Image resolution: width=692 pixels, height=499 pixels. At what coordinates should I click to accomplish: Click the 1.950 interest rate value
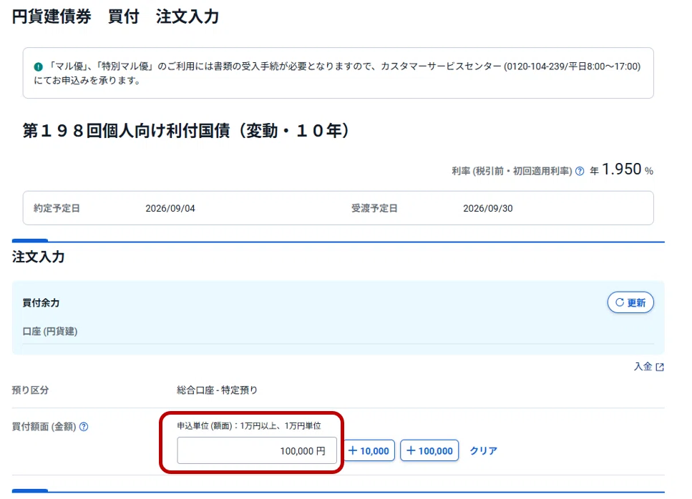[621, 169]
